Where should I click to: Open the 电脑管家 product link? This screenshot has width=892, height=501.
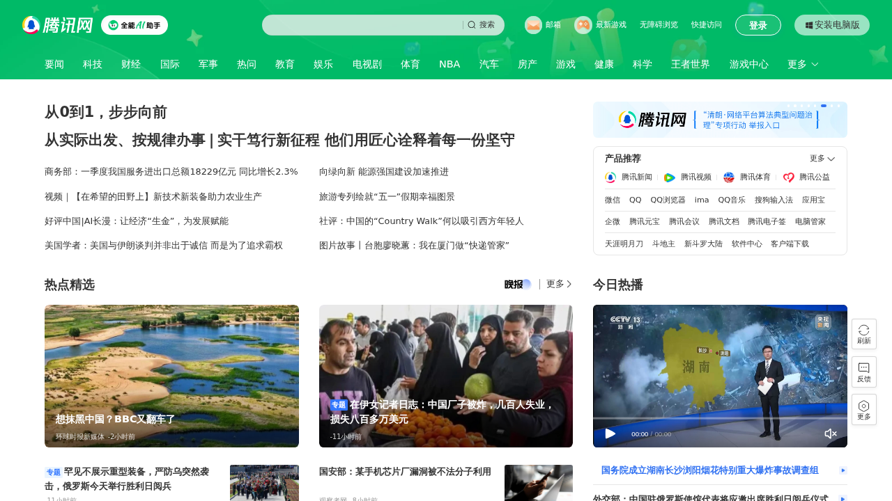tap(810, 222)
